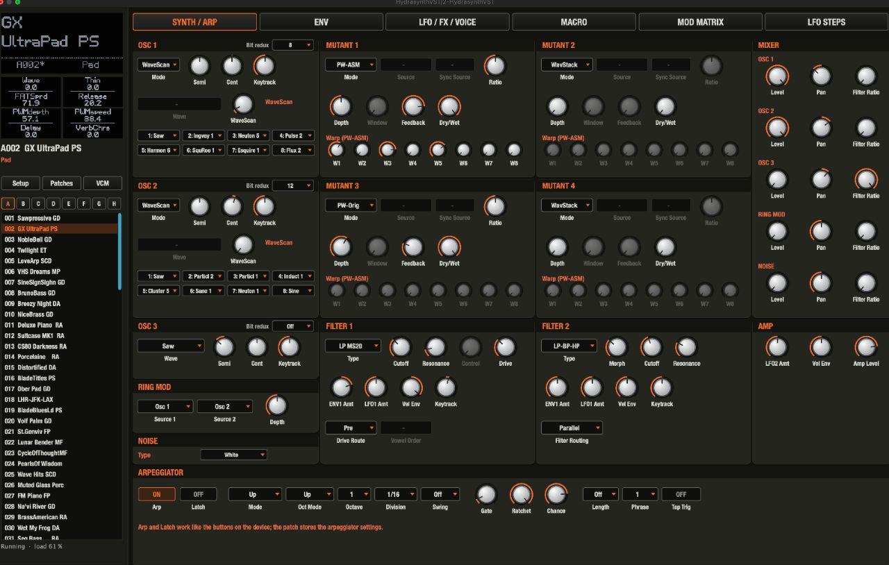The height and width of the screenshot is (565, 889).
Task: Open the MACRO tab
Action: click(x=573, y=22)
